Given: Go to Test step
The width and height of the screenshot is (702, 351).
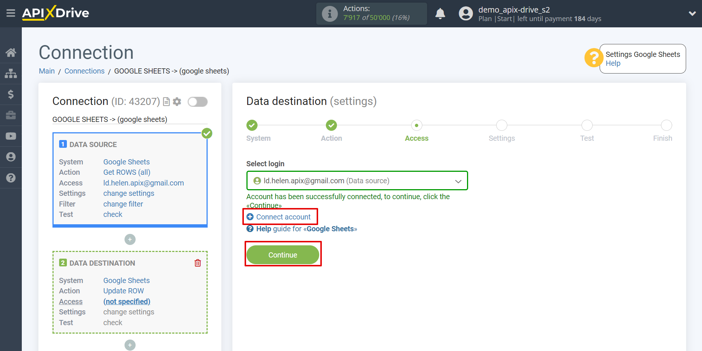Looking at the screenshot, I should [x=587, y=125].
